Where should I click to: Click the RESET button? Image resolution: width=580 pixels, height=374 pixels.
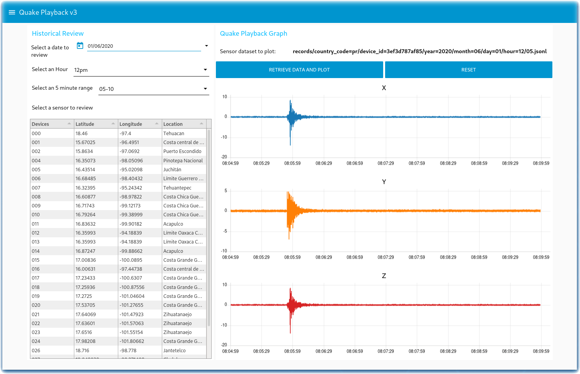click(469, 70)
